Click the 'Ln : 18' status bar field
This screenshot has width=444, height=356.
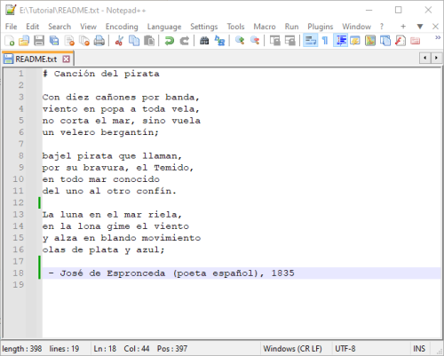coord(105,349)
